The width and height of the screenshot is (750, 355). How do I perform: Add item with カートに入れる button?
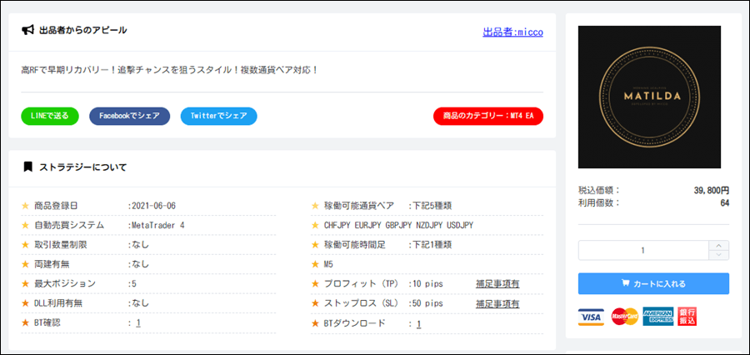654,283
